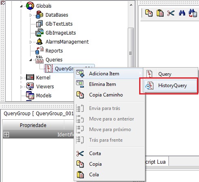Click the Paste toolbar icon
Viewport: 199px width, 182px height.
point(160,13)
